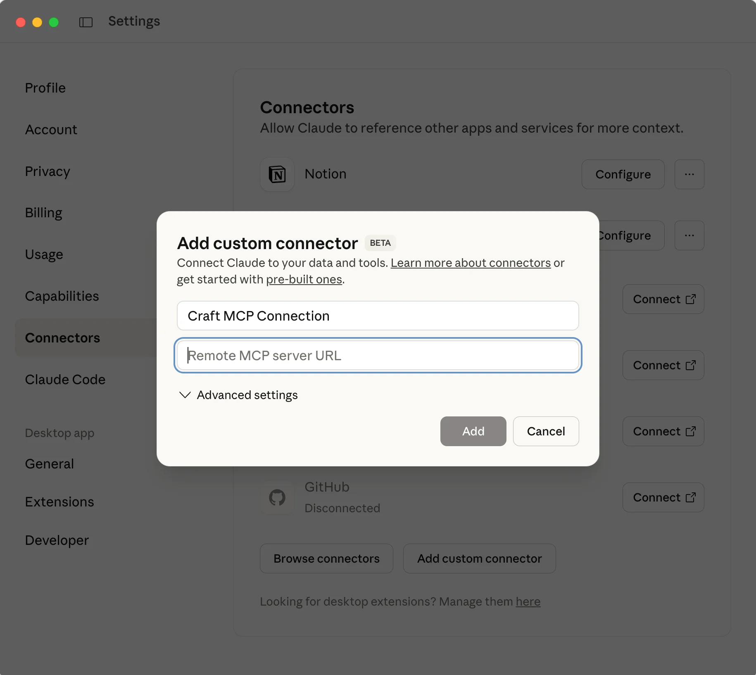Switch to the Connectors section in sidebar
This screenshot has height=675, width=756.
pyautogui.click(x=62, y=337)
